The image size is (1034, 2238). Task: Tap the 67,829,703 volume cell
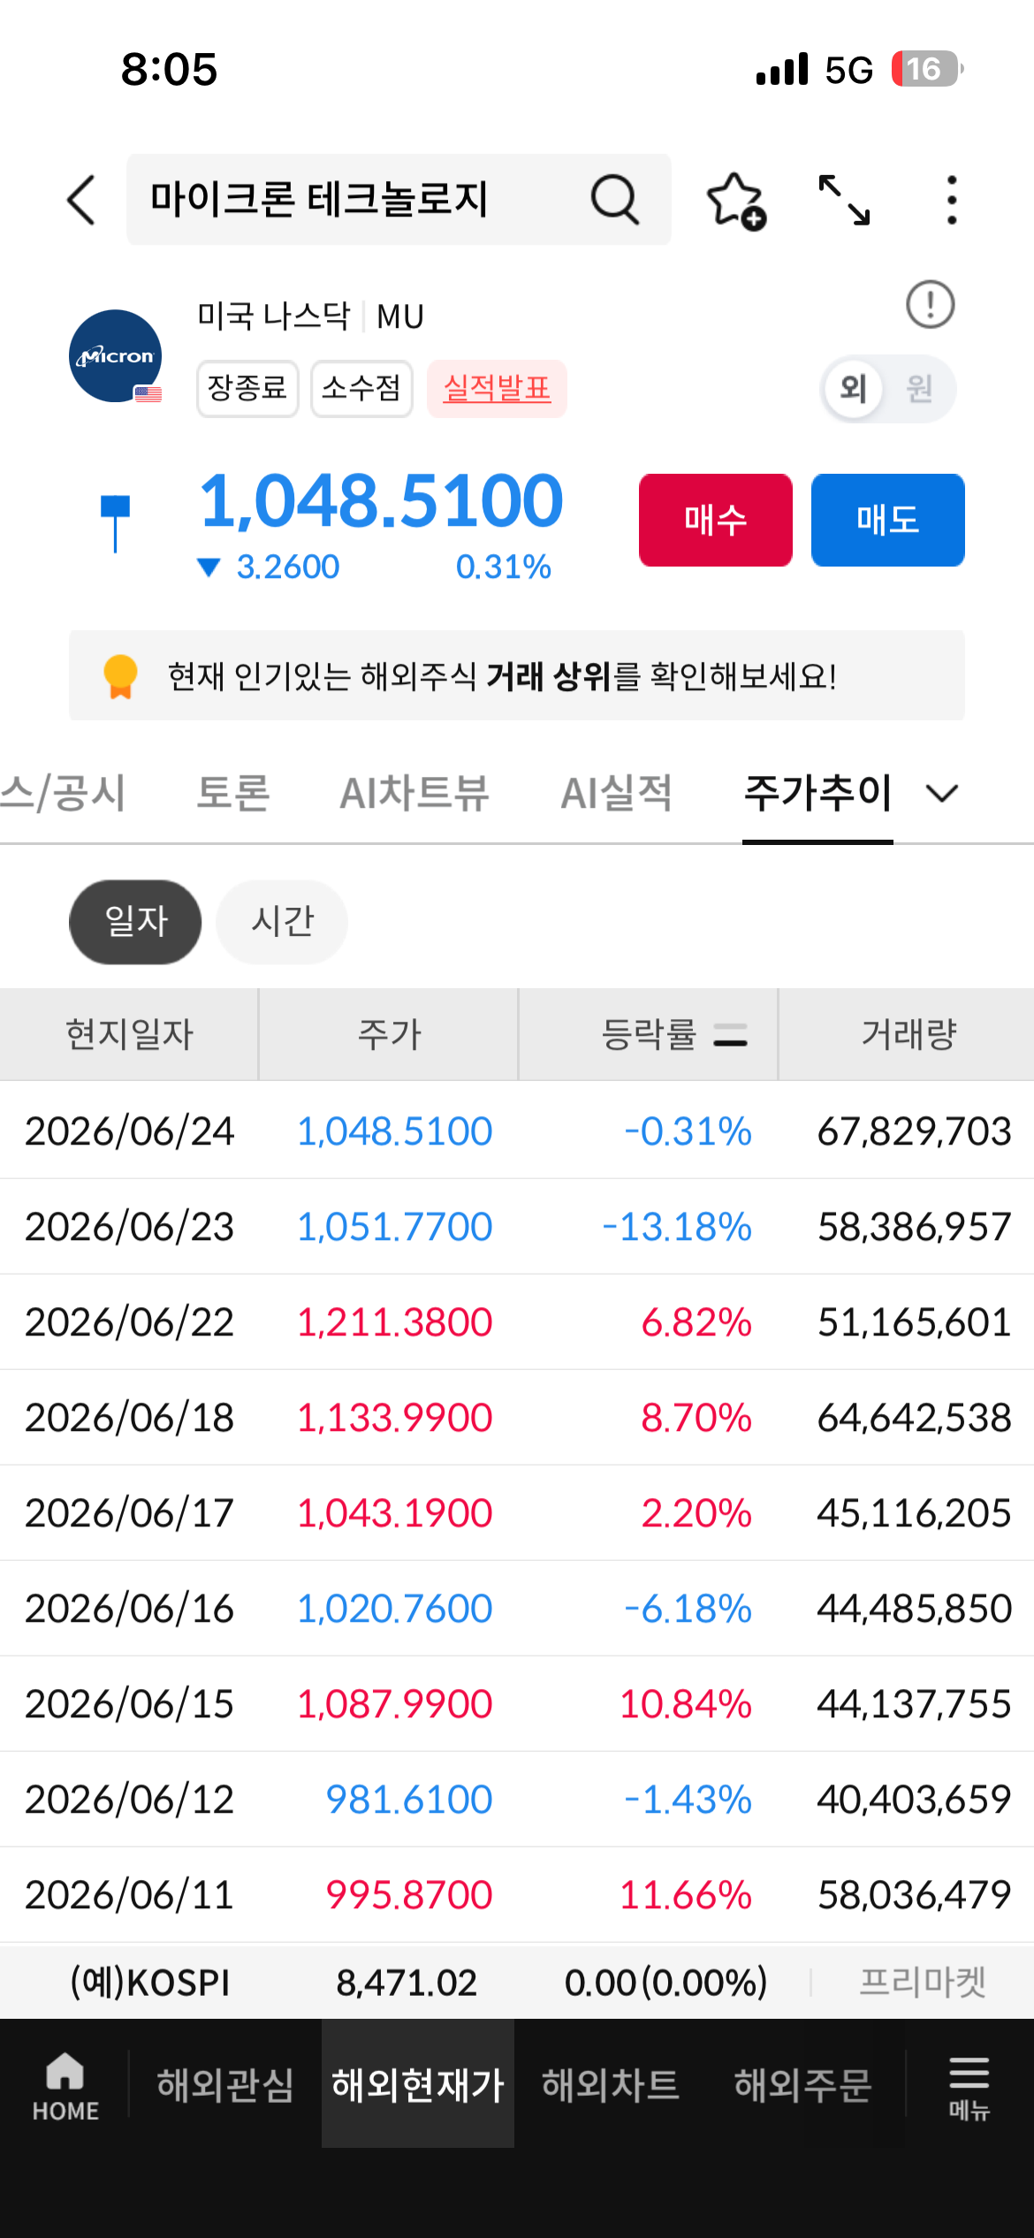[x=914, y=1131]
